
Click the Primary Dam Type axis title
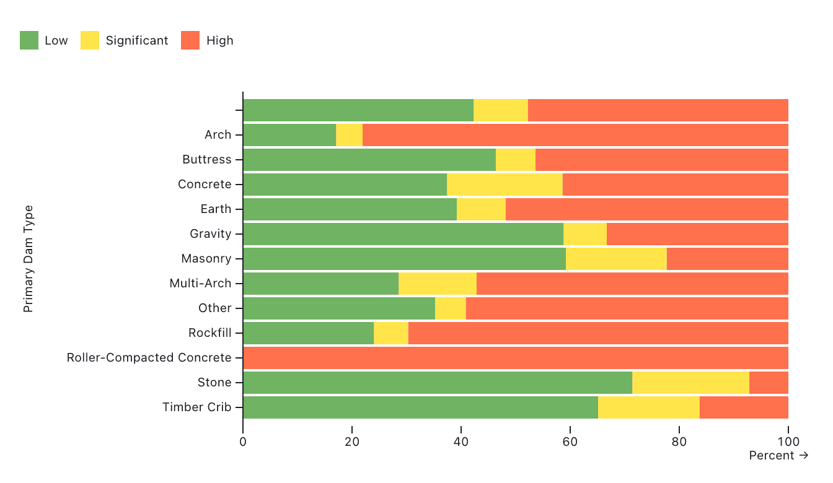coord(29,259)
